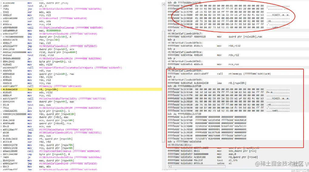Select the highlighted 'lea r8, [rsp+50h]' disassembly line
The width and height of the screenshot is (309, 172).
(x=81, y=89)
